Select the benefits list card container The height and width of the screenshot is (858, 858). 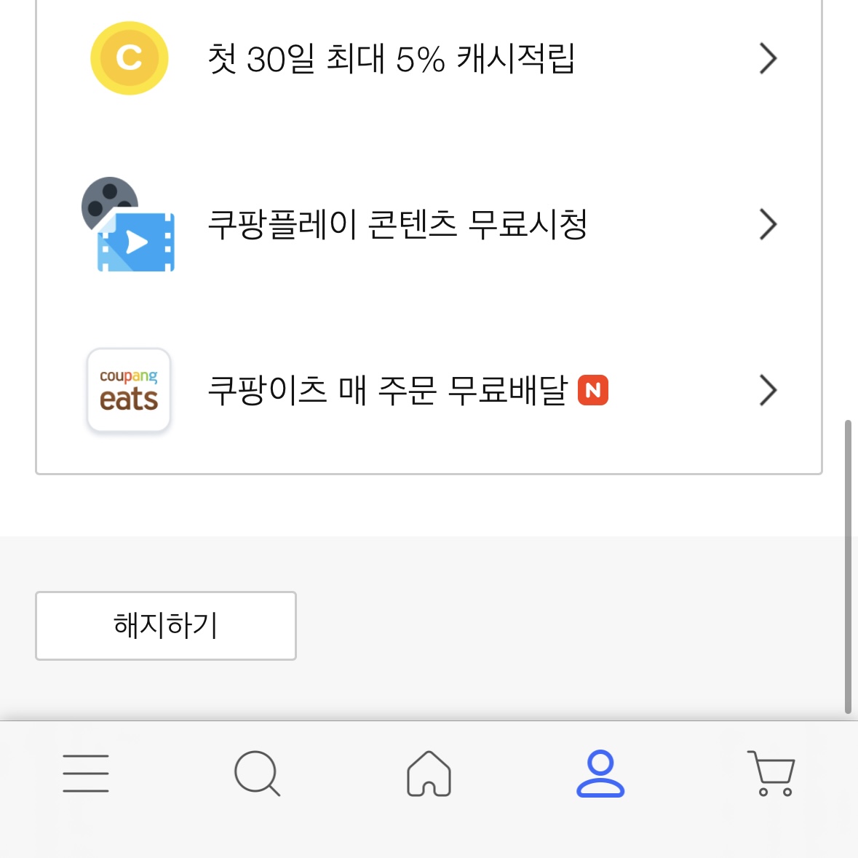coord(429,237)
